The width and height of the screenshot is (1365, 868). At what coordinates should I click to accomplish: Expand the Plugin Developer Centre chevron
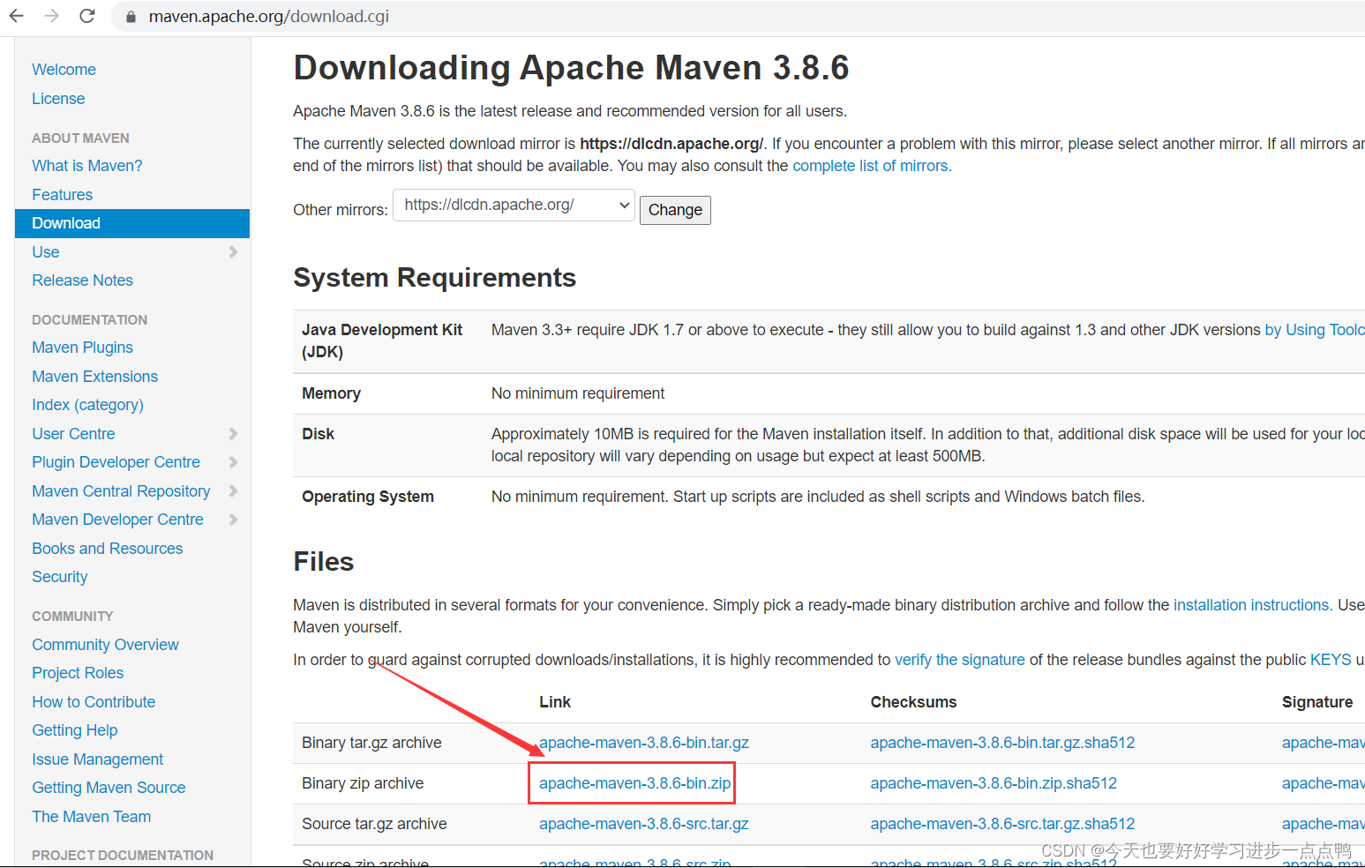tap(233, 461)
